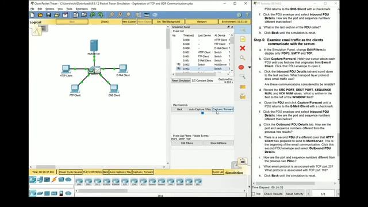Toggle the Top checkbox in PT Activity
Viewport: 368px width, 207px height.
pyautogui.click(x=254, y=194)
